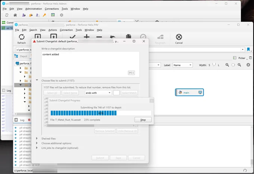Click the submit progress bar
This screenshot has height=174, width=254.
pyautogui.click(x=101, y=113)
